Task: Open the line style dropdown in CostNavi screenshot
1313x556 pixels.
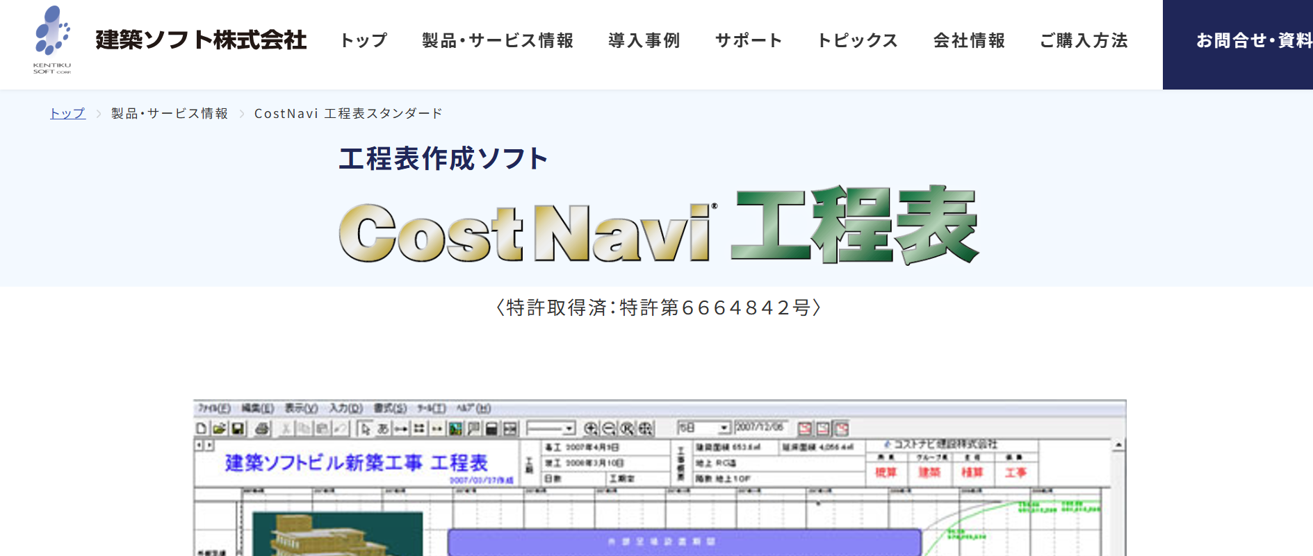Action: tap(551, 428)
